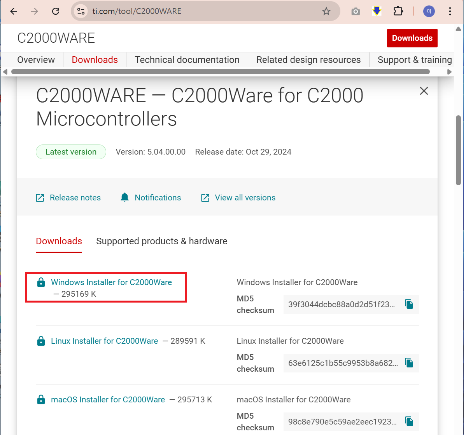Click the Release notes external link icon
466x435 pixels.
(40, 198)
